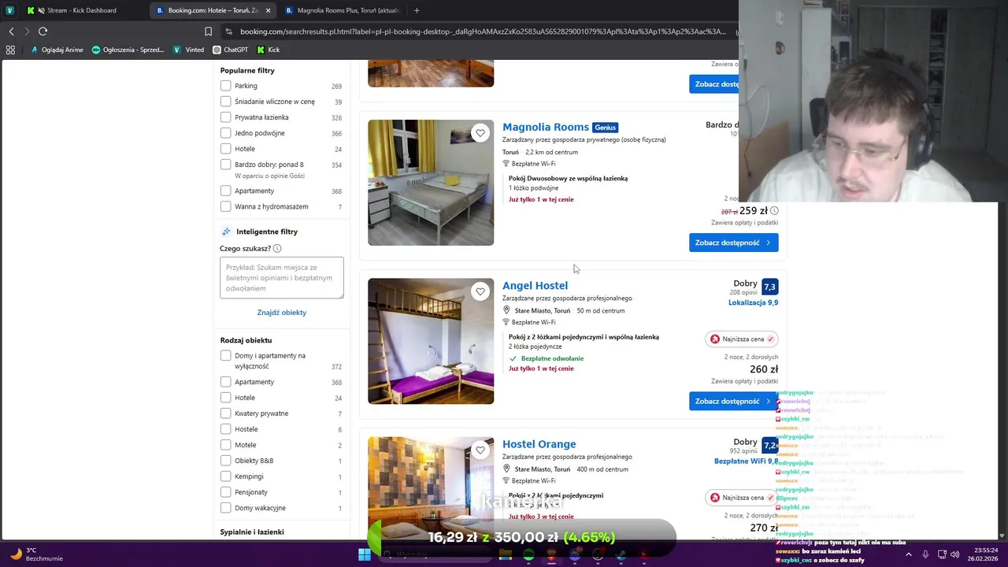This screenshot has height=567, width=1008.
Task: Click muted speaker icon on Stream tab
Action: coord(41,10)
